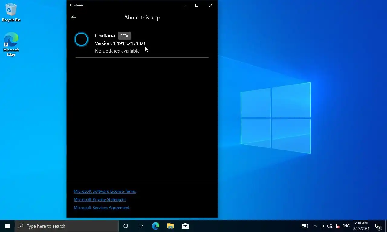The image size is (387, 232).
Task: Open Microsoft Services Agreement link
Action: 102,208
